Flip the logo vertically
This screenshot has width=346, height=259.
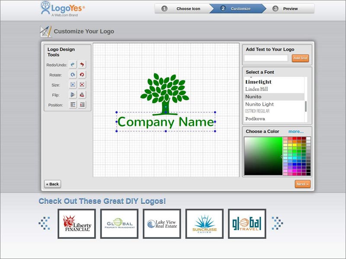(81, 95)
